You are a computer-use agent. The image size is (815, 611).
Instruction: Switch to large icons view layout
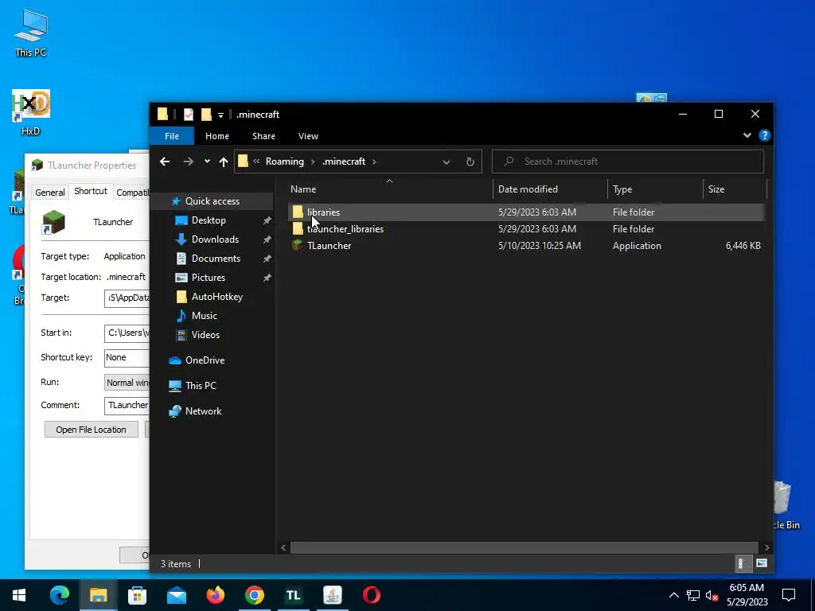pyautogui.click(x=762, y=563)
